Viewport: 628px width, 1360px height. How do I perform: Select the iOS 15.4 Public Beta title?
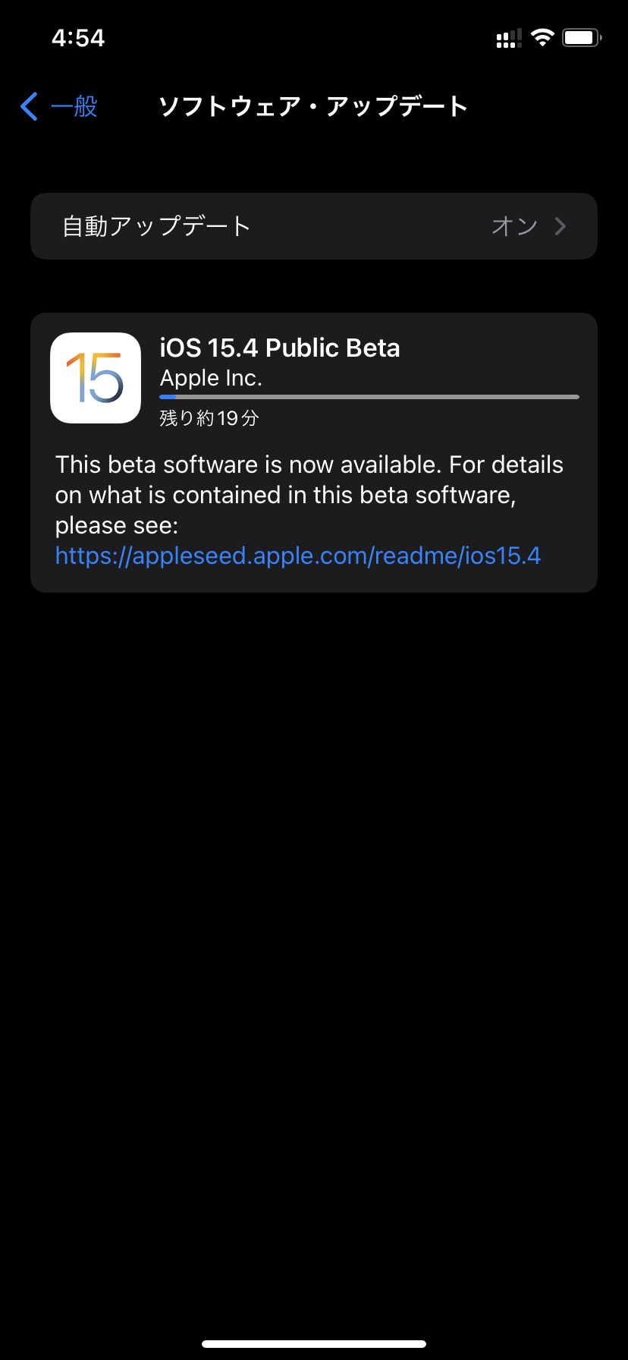[280, 348]
